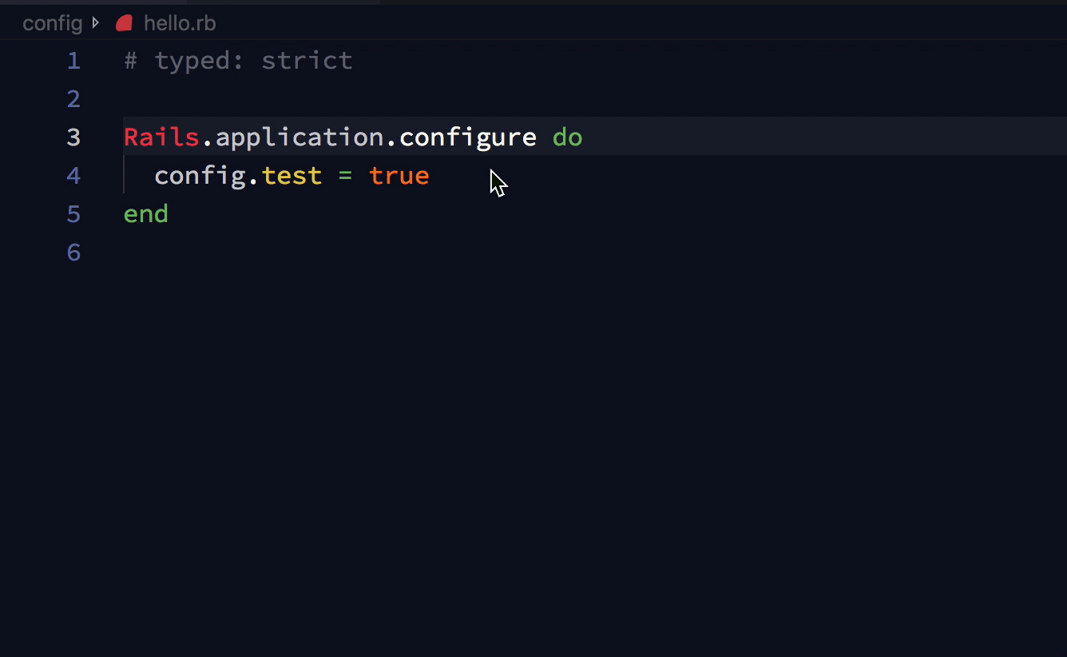Click the equals sign on line 4

[x=345, y=176]
